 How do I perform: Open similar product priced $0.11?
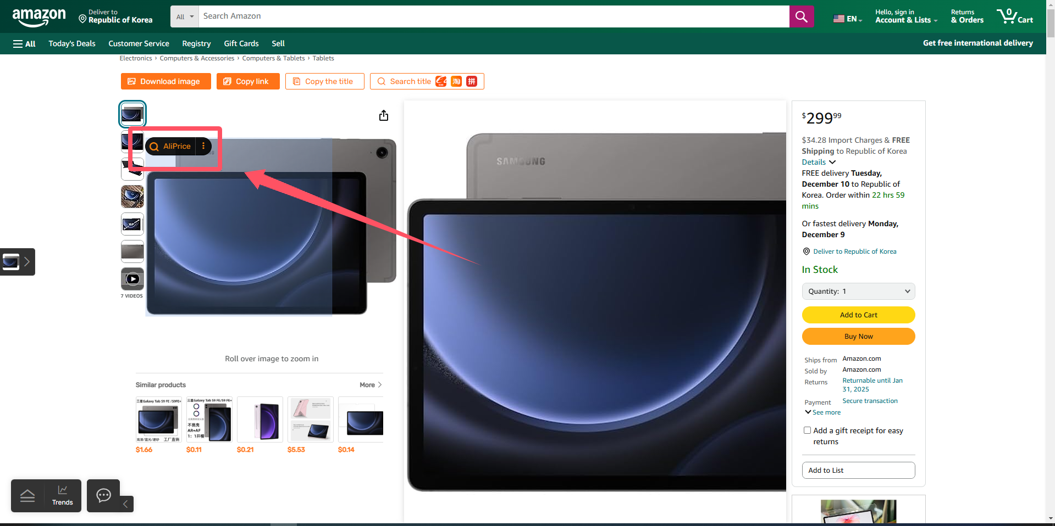click(x=209, y=419)
